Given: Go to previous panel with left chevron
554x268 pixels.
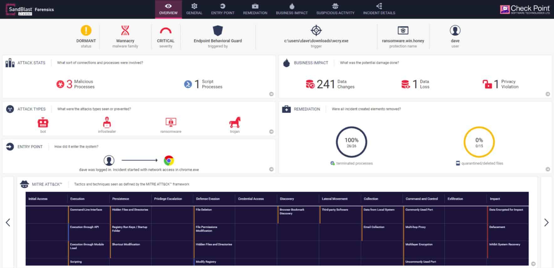Looking at the screenshot, I should click(x=8, y=223).
